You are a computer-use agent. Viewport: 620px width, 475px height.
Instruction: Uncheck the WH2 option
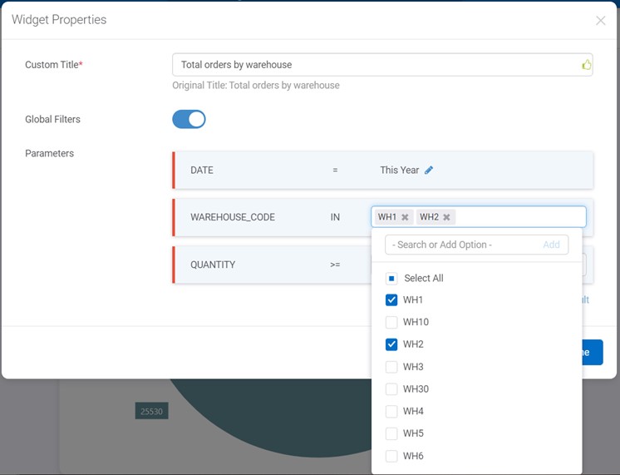point(391,344)
